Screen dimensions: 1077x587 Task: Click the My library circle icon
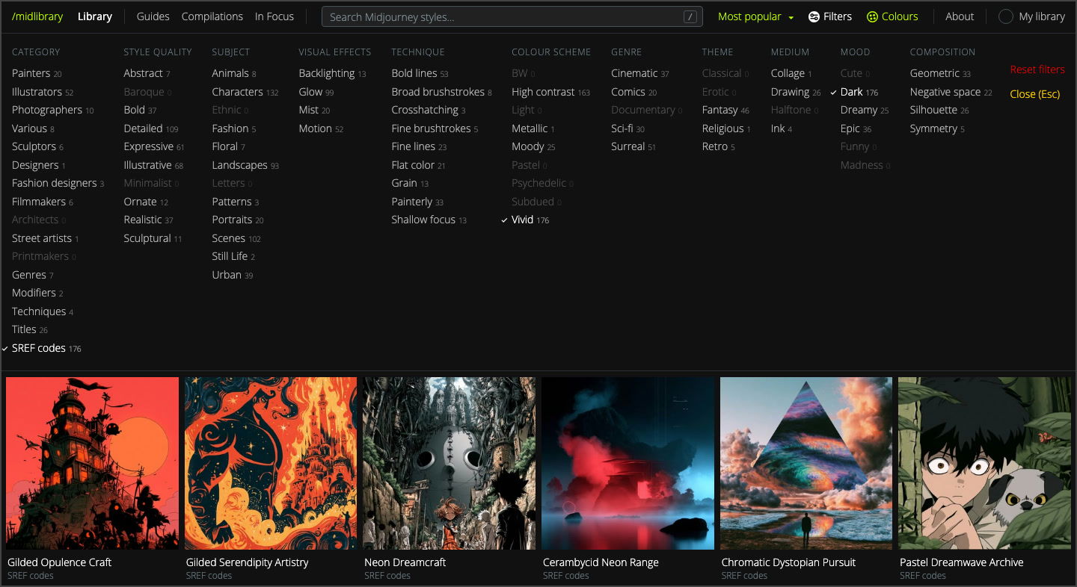pos(1006,16)
